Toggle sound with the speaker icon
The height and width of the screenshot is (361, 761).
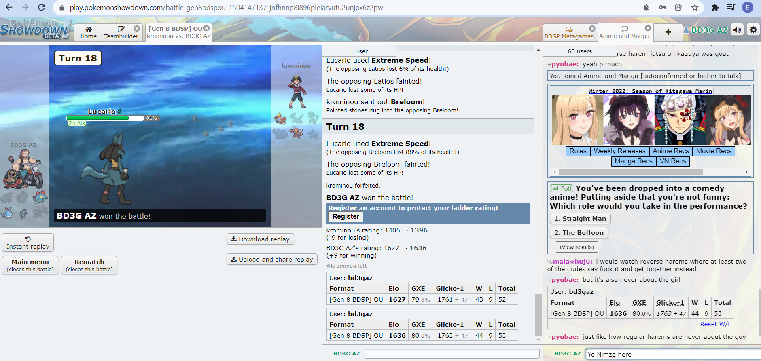(738, 30)
